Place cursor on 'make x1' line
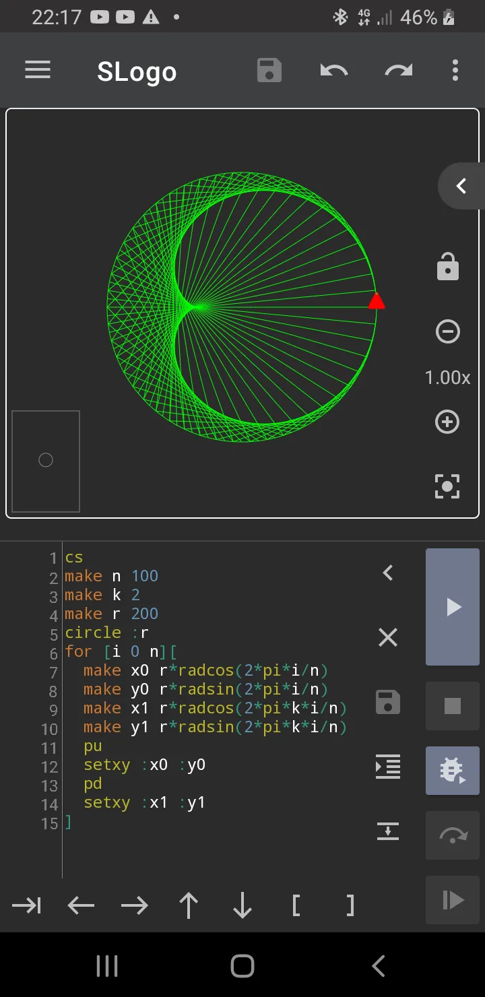Viewport: 485px width, 997px height. [x=216, y=709]
